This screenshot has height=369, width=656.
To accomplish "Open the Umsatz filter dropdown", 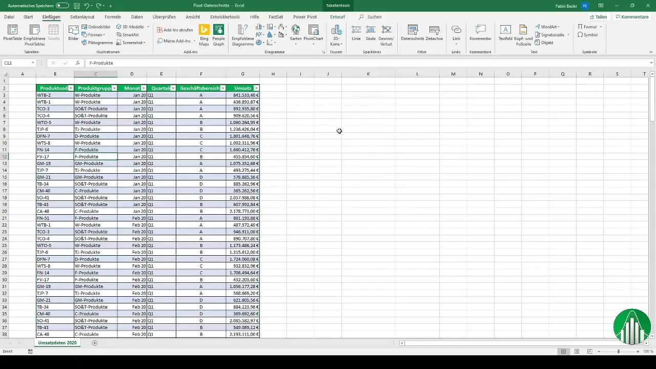I will (x=256, y=88).
